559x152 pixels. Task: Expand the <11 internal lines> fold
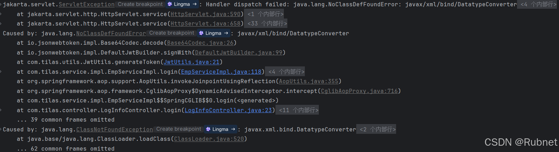[x=297, y=110]
